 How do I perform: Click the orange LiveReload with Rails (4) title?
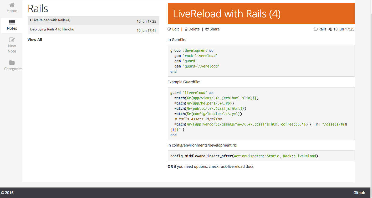[227, 14]
